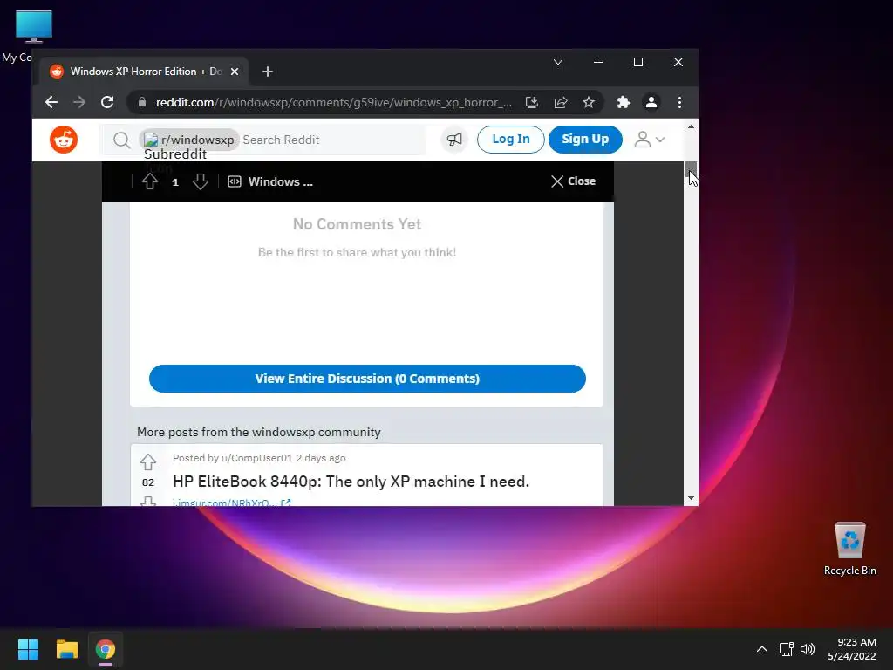This screenshot has height=670, width=893.
Task: Open the Chrome three-dot menu
Action: (x=679, y=103)
